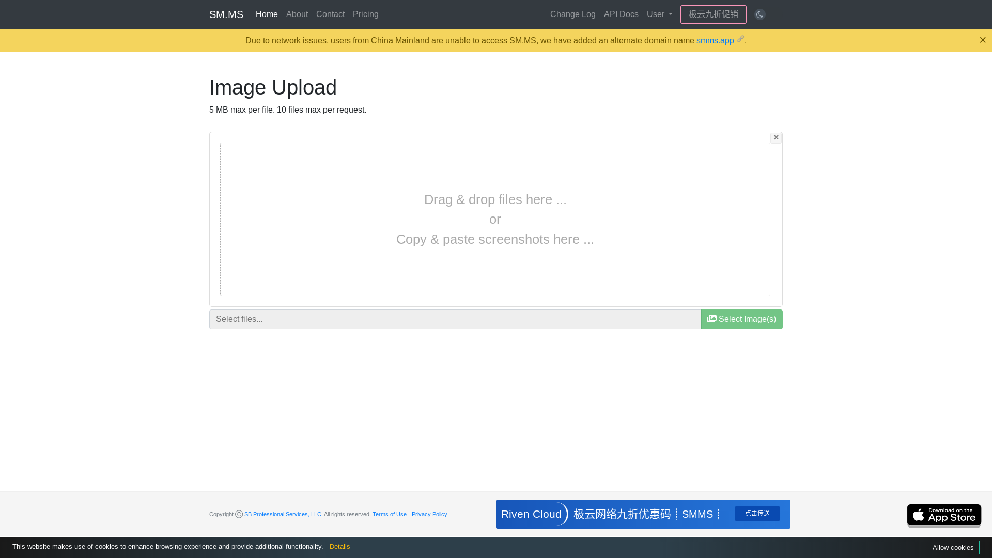
Task: Open Privacy Policy
Action: pyautogui.click(x=429, y=514)
